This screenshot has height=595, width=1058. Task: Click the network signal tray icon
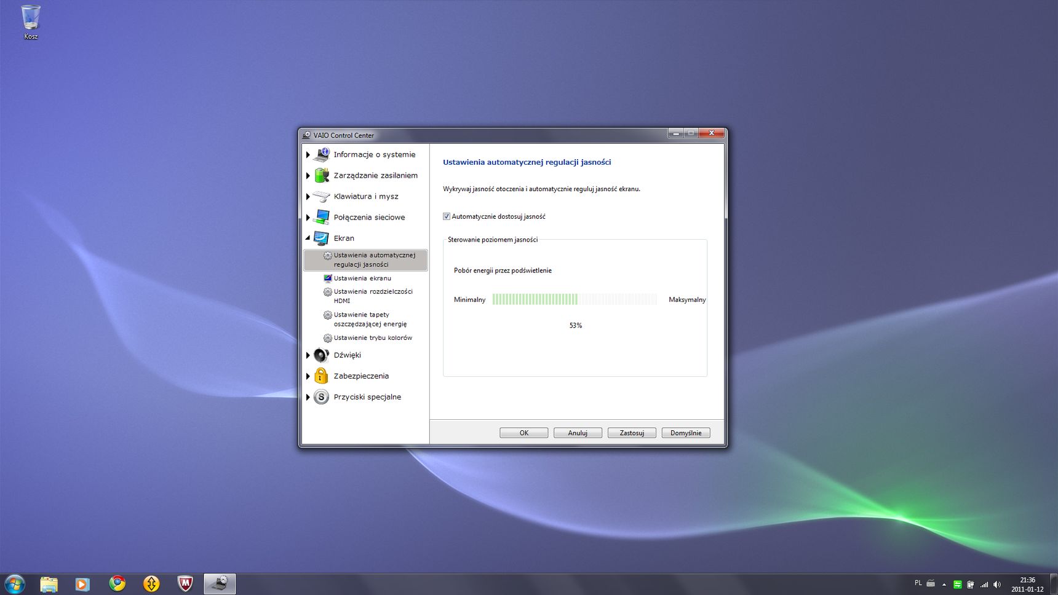tap(984, 585)
